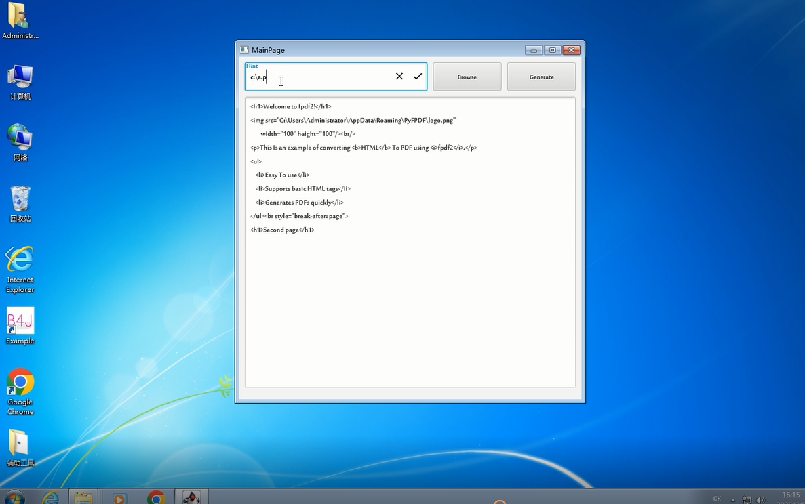Click the volume icon in system tray
Screen dimensions: 805x504
pos(761,500)
